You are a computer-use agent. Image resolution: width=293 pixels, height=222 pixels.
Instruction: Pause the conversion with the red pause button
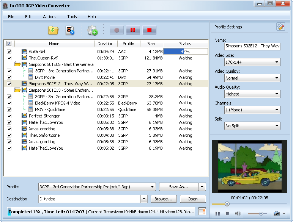[x=133, y=30]
